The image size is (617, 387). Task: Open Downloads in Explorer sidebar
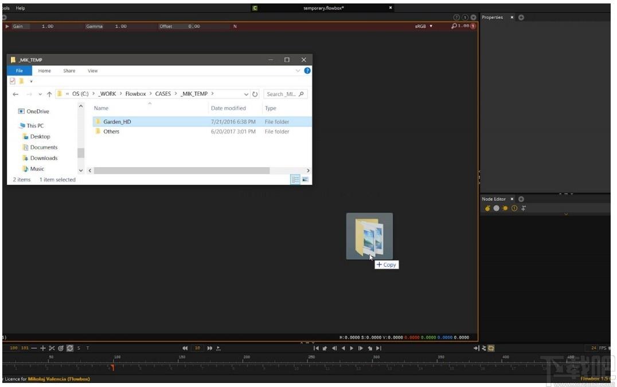click(x=44, y=158)
